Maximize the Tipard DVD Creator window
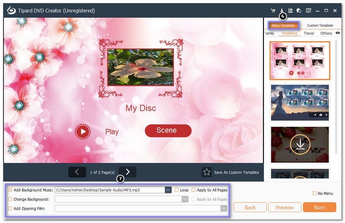This screenshot has height=223, width=345. [x=326, y=10]
